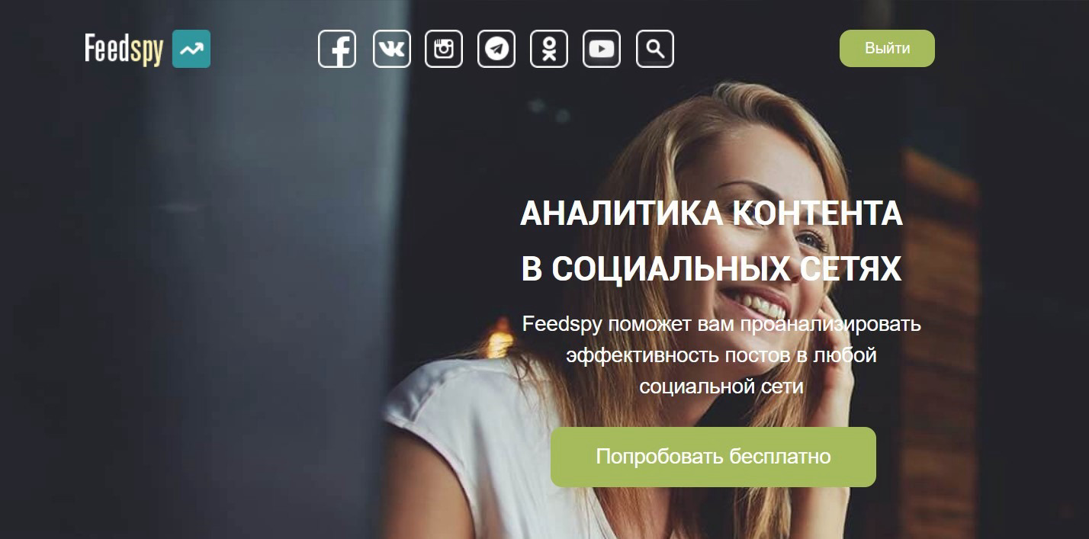Select the Instagram icon in header
This screenshot has width=1089, height=539.
pyautogui.click(x=444, y=49)
